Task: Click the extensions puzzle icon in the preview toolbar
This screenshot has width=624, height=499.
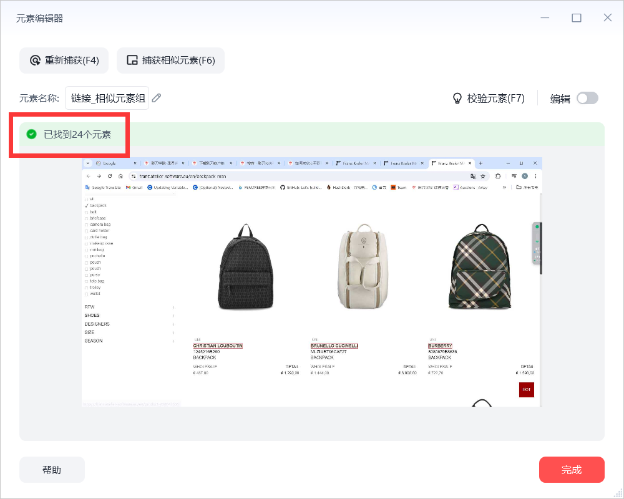Action: [x=498, y=176]
